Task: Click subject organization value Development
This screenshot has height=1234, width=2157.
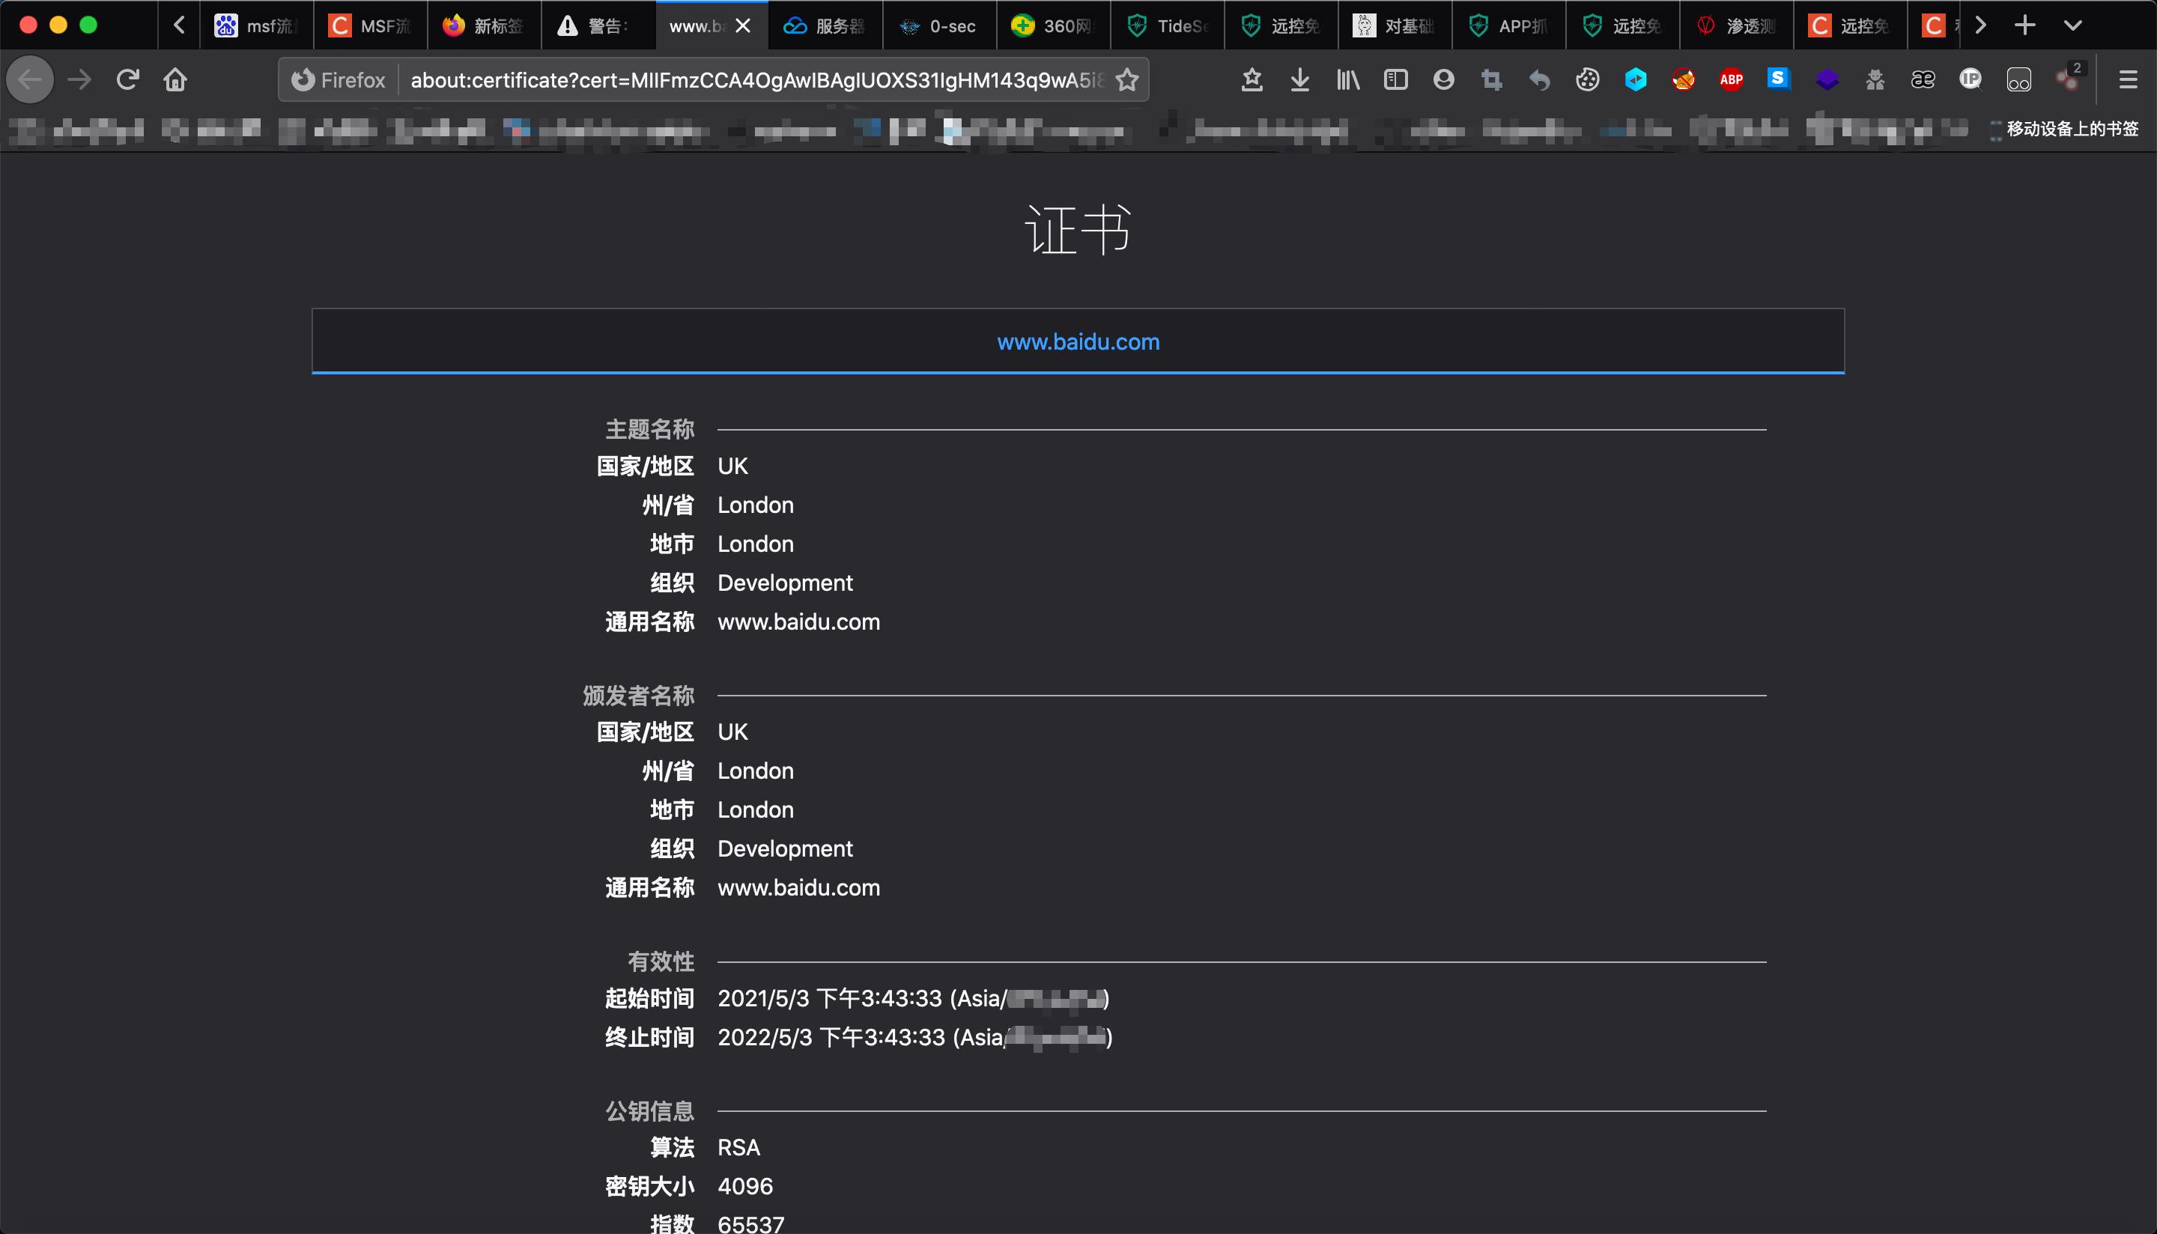Action: (x=785, y=583)
